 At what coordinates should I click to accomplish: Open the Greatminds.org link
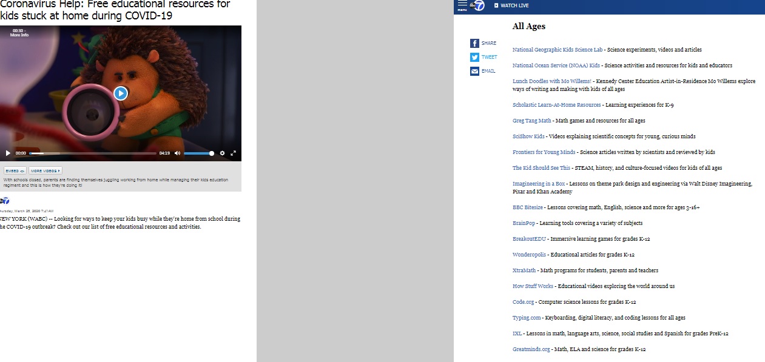point(531,349)
